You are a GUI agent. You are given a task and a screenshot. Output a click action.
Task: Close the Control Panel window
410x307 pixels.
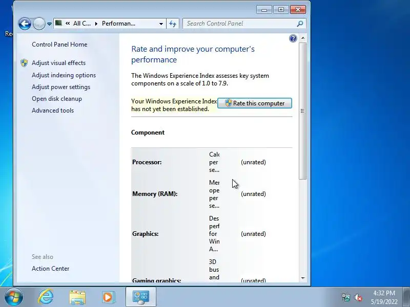pyautogui.click(x=298, y=10)
